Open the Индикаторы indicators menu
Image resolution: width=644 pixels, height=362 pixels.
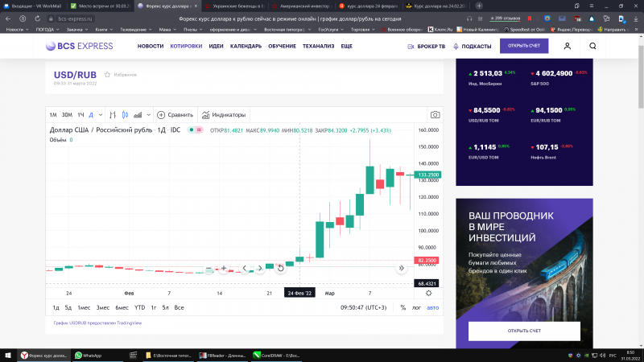pos(223,114)
